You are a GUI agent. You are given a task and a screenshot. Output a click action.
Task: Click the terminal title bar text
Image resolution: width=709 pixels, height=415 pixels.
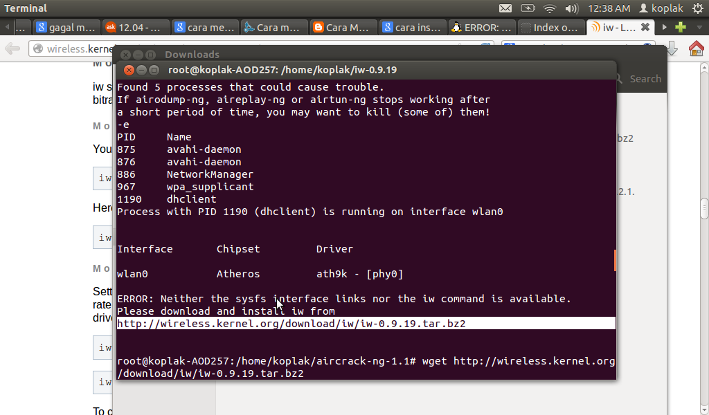pyautogui.click(x=282, y=70)
